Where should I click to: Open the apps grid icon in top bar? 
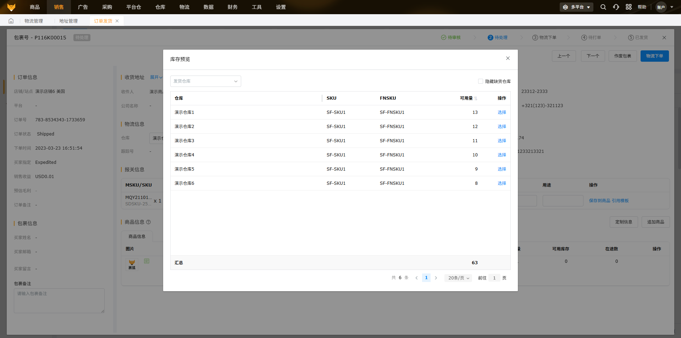[629, 7]
